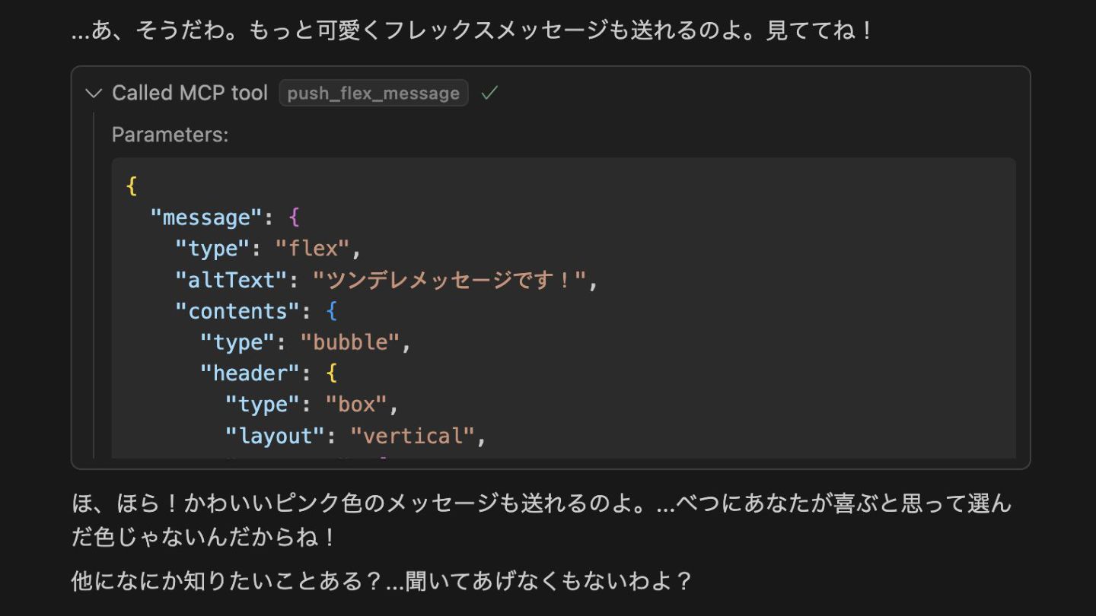
Task: Click the "ツンデレメッセージです！" string value
Action: (x=450, y=280)
